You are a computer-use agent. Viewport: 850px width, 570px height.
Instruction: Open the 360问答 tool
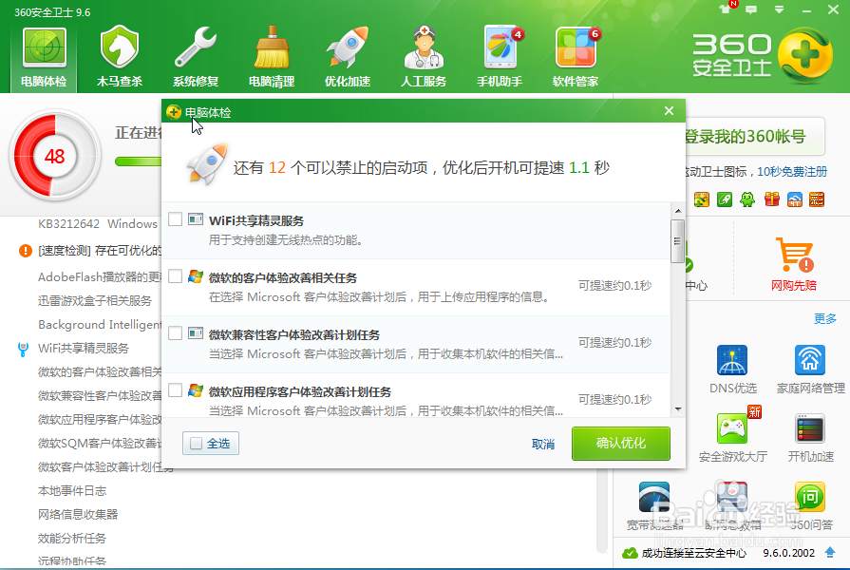coord(810,506)
